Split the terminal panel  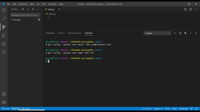tap(180, 33)
